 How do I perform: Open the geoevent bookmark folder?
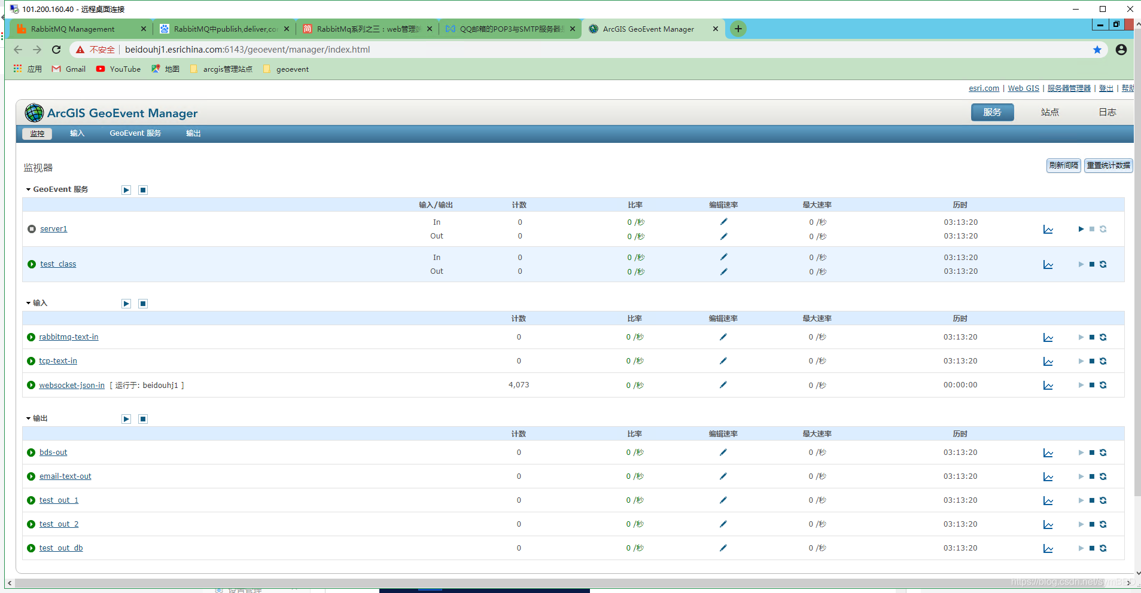(286, 69)
